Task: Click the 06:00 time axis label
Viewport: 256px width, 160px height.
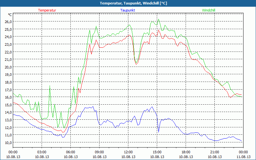Action: [70, 152]
